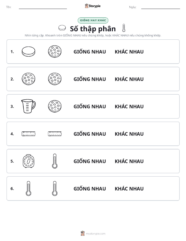Select GIỐNG NHAU in row 6
Image resolution: width=186 pixels, height=241 pixels.
(90, 189)
